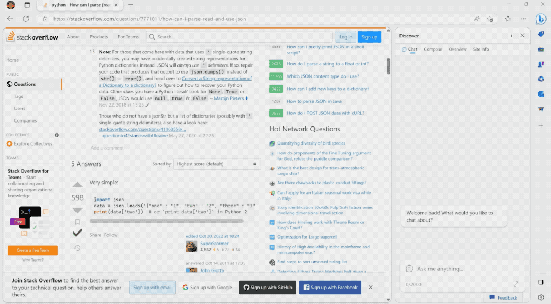Open 'How to parse JSON in Java' link
The width and height of the screenshot is (551, 304).
(x=314, y=101)
